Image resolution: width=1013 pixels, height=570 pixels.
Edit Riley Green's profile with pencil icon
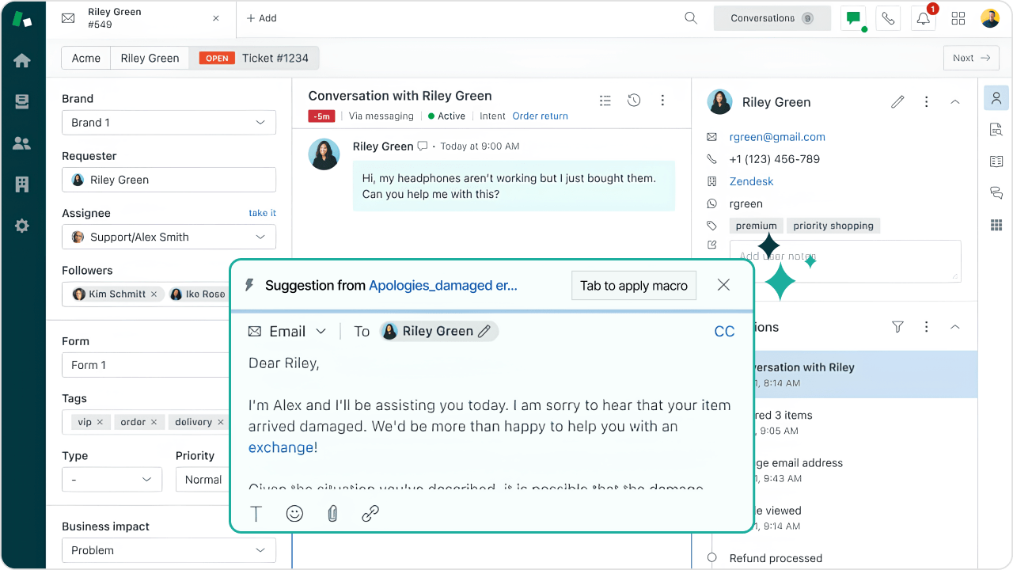click(897, 102)
